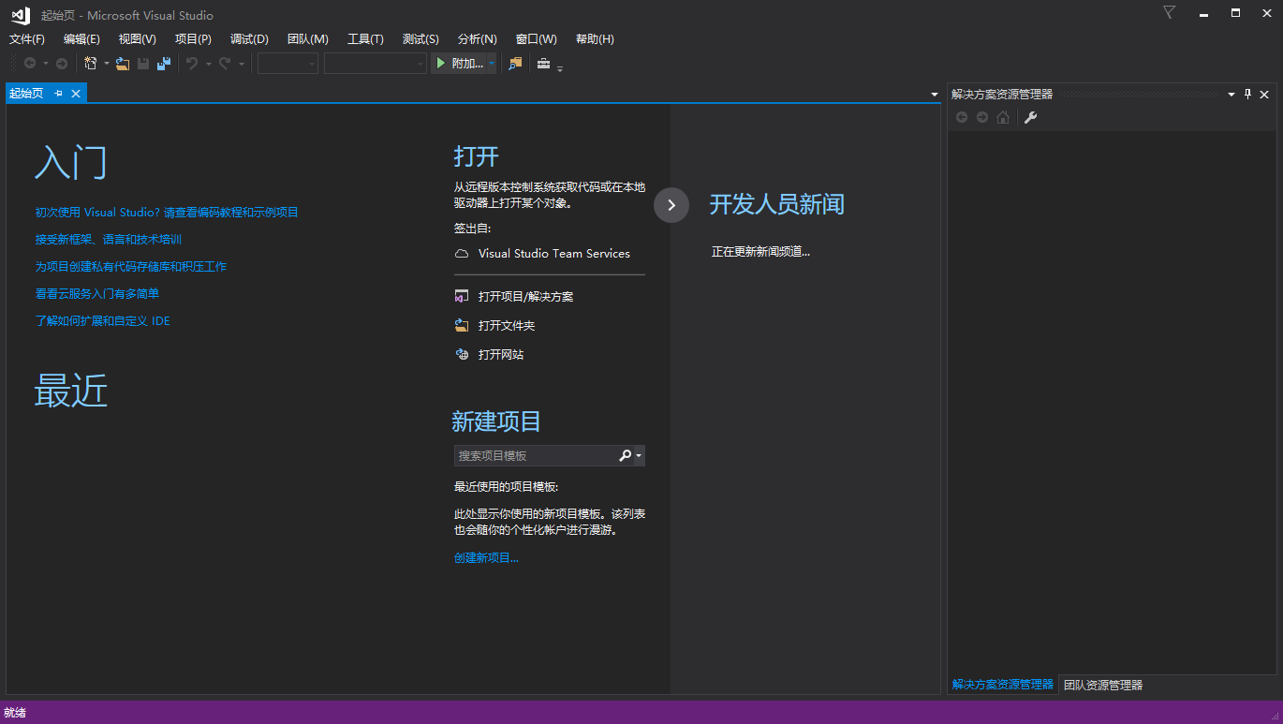Open the 窗口(W) menu

pos(536,38)
